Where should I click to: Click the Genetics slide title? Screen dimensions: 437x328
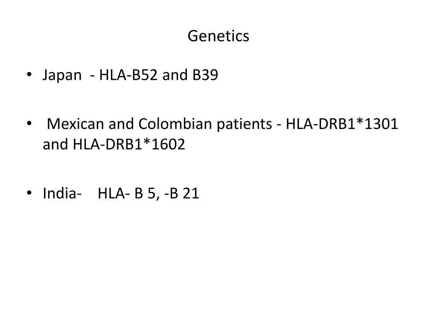218,36
